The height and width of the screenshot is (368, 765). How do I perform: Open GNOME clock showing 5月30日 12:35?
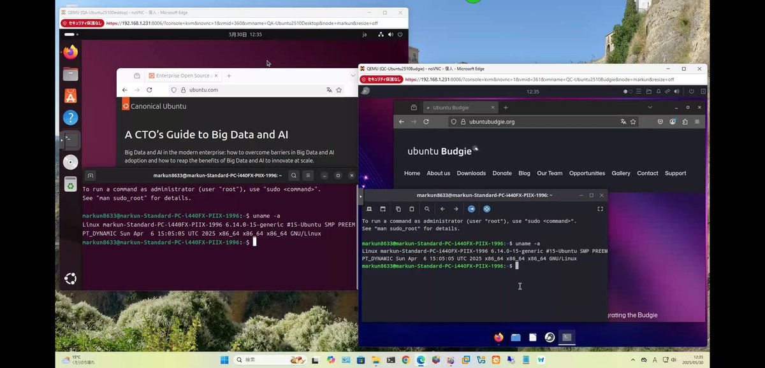(x=245, y=34)
